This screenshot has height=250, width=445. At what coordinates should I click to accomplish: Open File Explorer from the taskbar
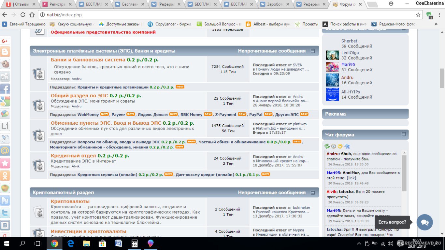point(87,243)
